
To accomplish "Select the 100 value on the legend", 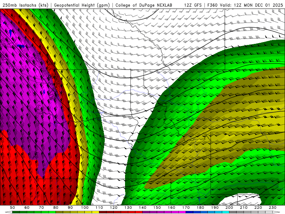I will click(x=85, y=208).
